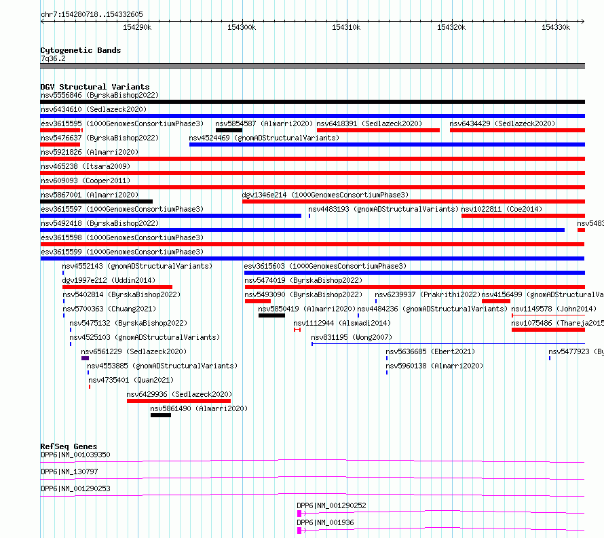Image resolution: width=604 pixels, height=538 pixels.
Task: Click esv3615597 (1000GenomesConsortiumPhase3) label
Action: [122, 209]
